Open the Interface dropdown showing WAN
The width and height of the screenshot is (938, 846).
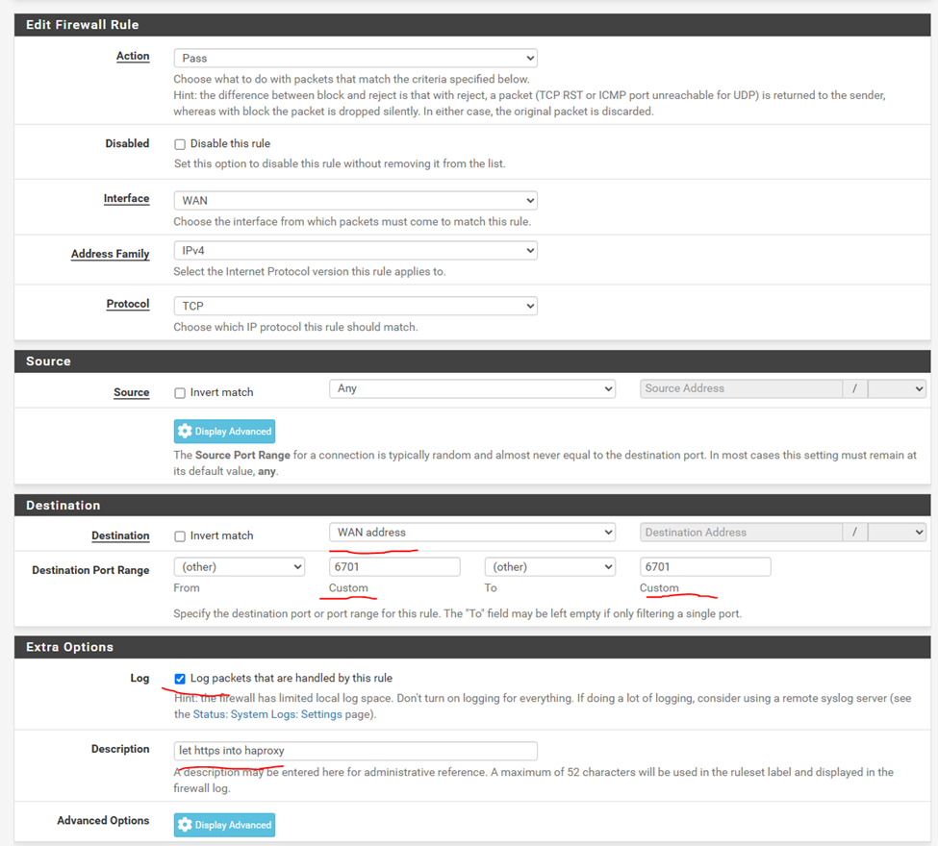click(x=355, y=200)
